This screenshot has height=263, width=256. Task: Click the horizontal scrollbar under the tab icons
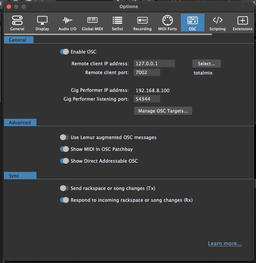(108, 34)
